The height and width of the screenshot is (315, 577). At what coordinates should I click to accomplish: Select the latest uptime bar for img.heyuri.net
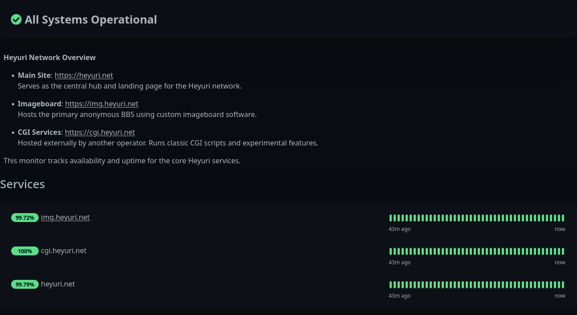point(562,218)
